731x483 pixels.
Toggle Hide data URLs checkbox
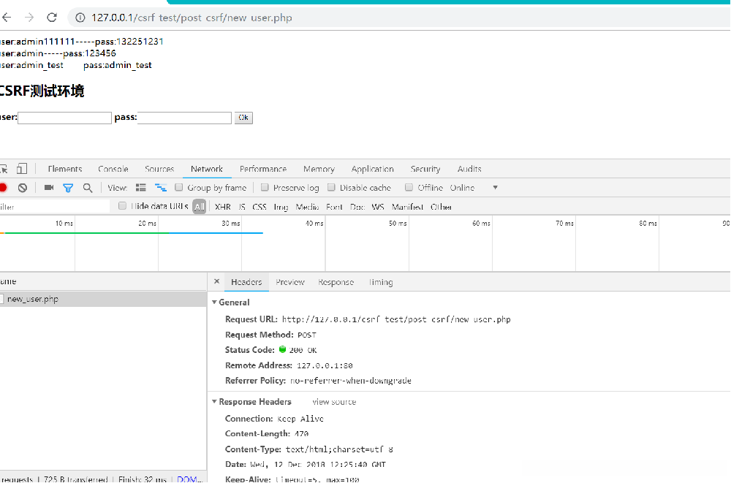(x=122, y=205)
